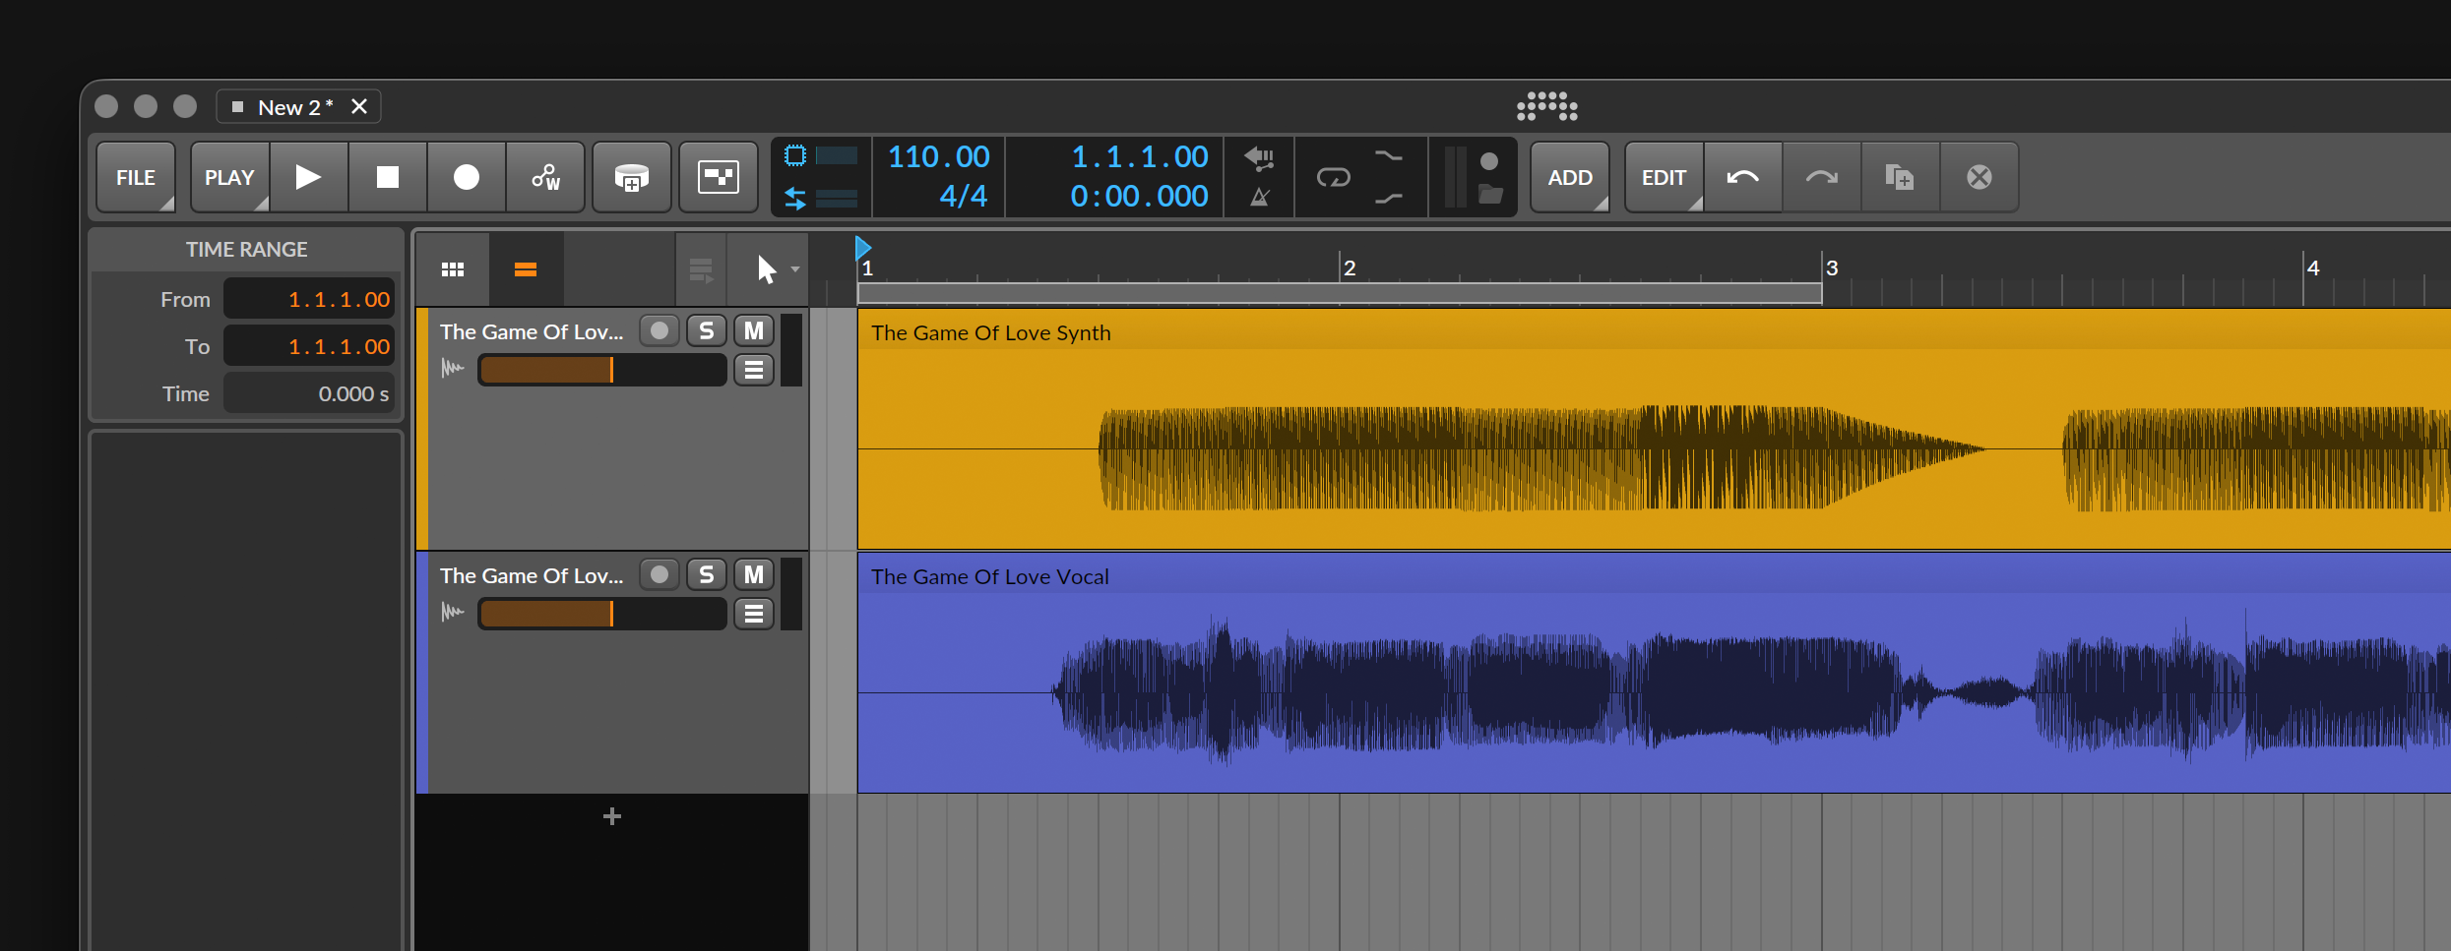This screenshot has width=2451, height=951.
Task: Solo the Game Of Love Vocal track
Action: (x=707, y=575)
